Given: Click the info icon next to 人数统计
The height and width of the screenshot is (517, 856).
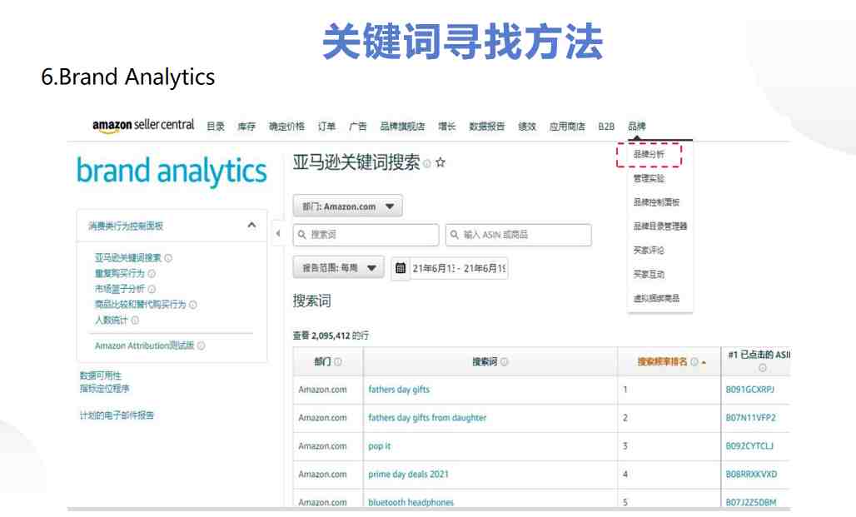Looking at the screenshot, I should pyautogui.click(x=135, y=320).
